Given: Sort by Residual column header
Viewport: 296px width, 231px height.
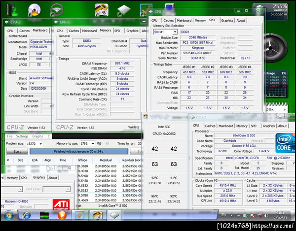Looking at the screenshot, I should click(106, 160).
